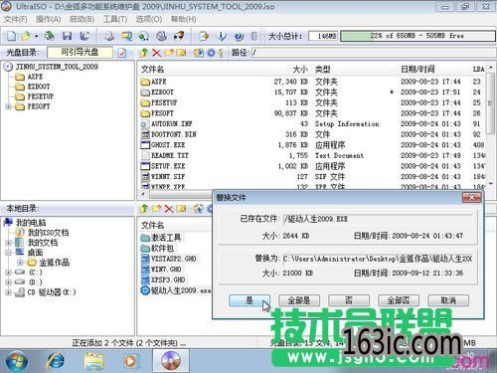Open Windows Explorer from taskbar
Screen dimensions: 497x373
(93, 360)
